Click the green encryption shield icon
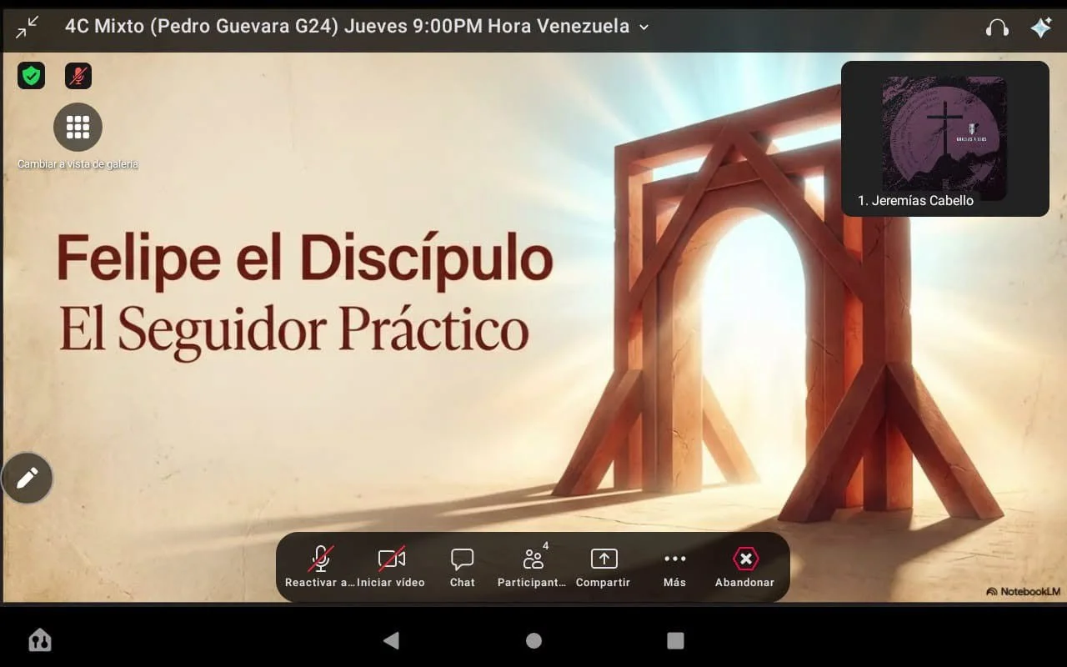1067x667 pixels. click(32, 76)
